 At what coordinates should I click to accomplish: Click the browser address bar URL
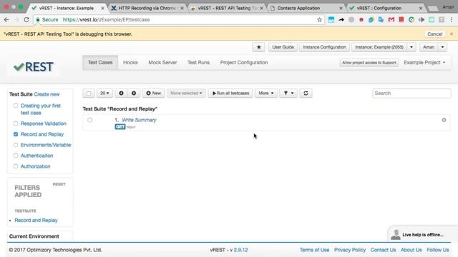tap(106, 19)
